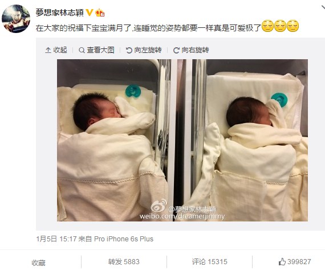This screenshot has height=271, width=325.
Task: Like the post with thumbs-up icon
Action: click(282, 262)
